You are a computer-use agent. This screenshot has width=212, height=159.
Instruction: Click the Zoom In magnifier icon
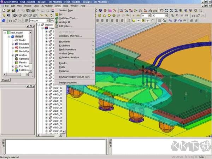[185, 10]
